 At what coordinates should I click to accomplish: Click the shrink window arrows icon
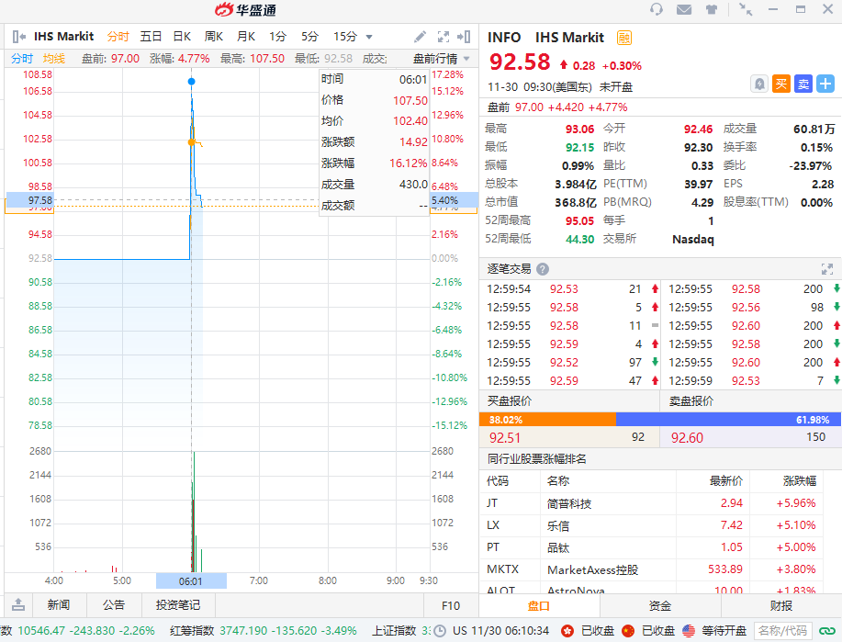[746, 9]
